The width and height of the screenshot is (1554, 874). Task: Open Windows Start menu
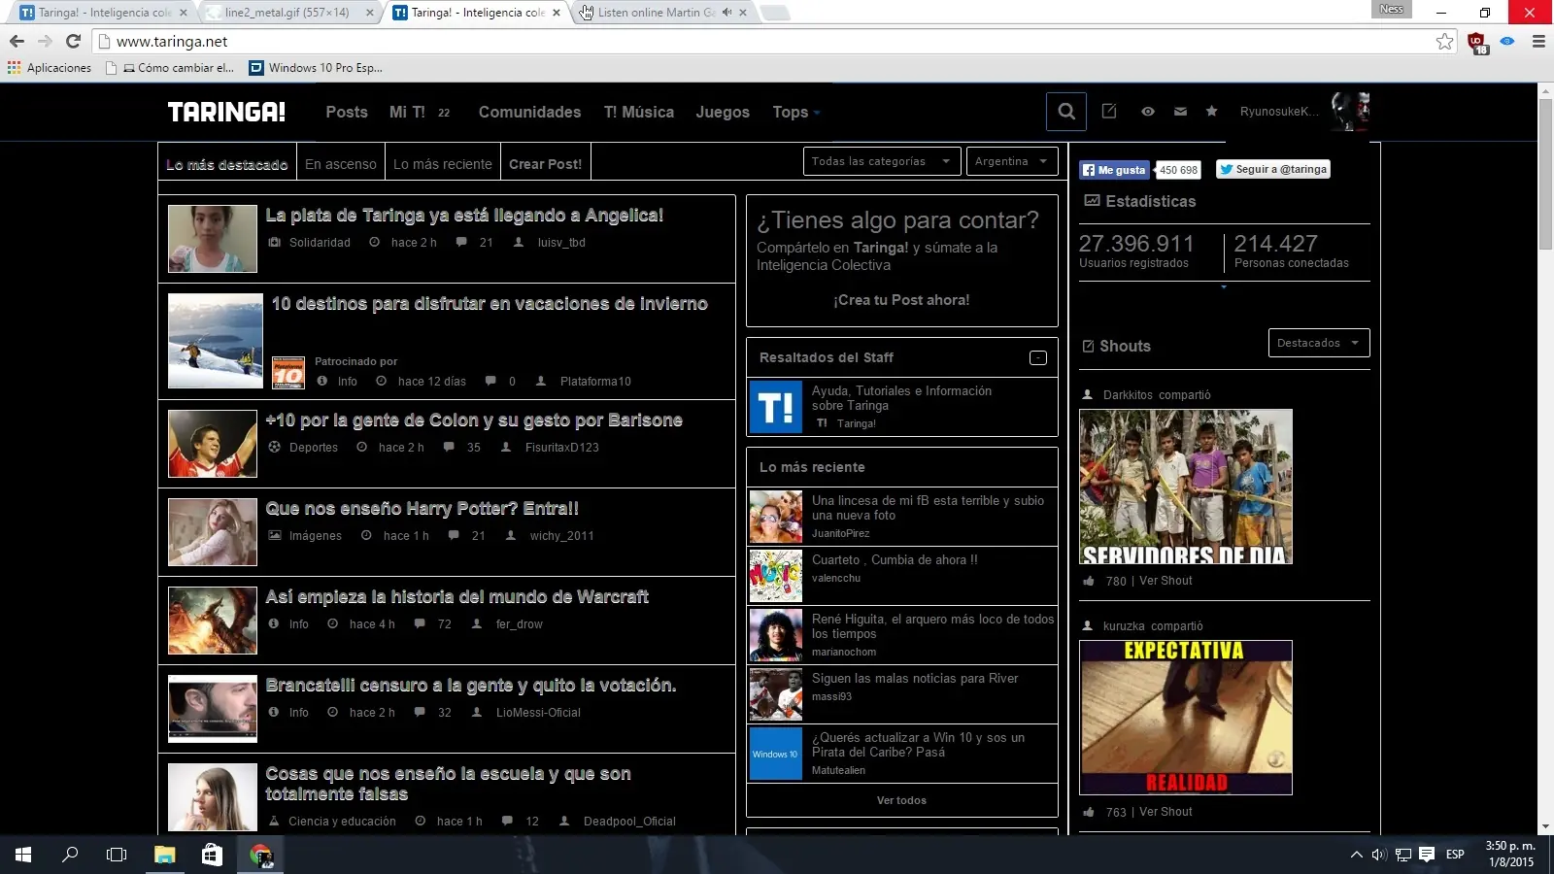click(23, 855)
